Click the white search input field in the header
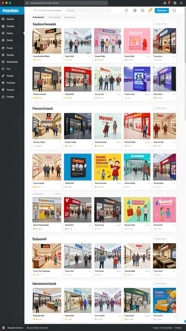This screenshot has width=186, height=331. (x=88, y=10)
